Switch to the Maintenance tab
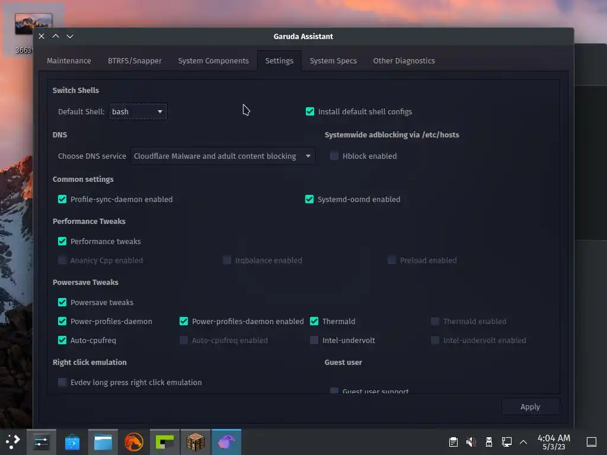This screenshot has height=455, width=607. 69,61
